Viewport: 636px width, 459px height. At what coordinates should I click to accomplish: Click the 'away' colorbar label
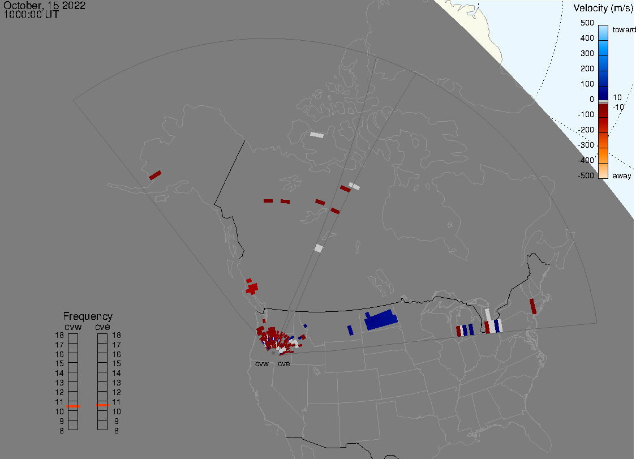(622, 176)
